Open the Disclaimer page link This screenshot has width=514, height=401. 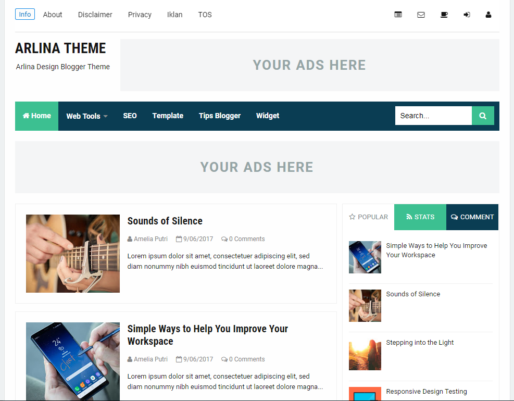95,15
